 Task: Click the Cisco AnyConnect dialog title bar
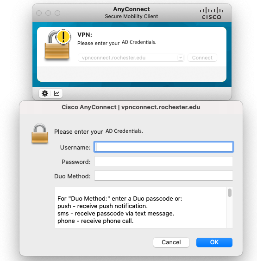(131, 107)
